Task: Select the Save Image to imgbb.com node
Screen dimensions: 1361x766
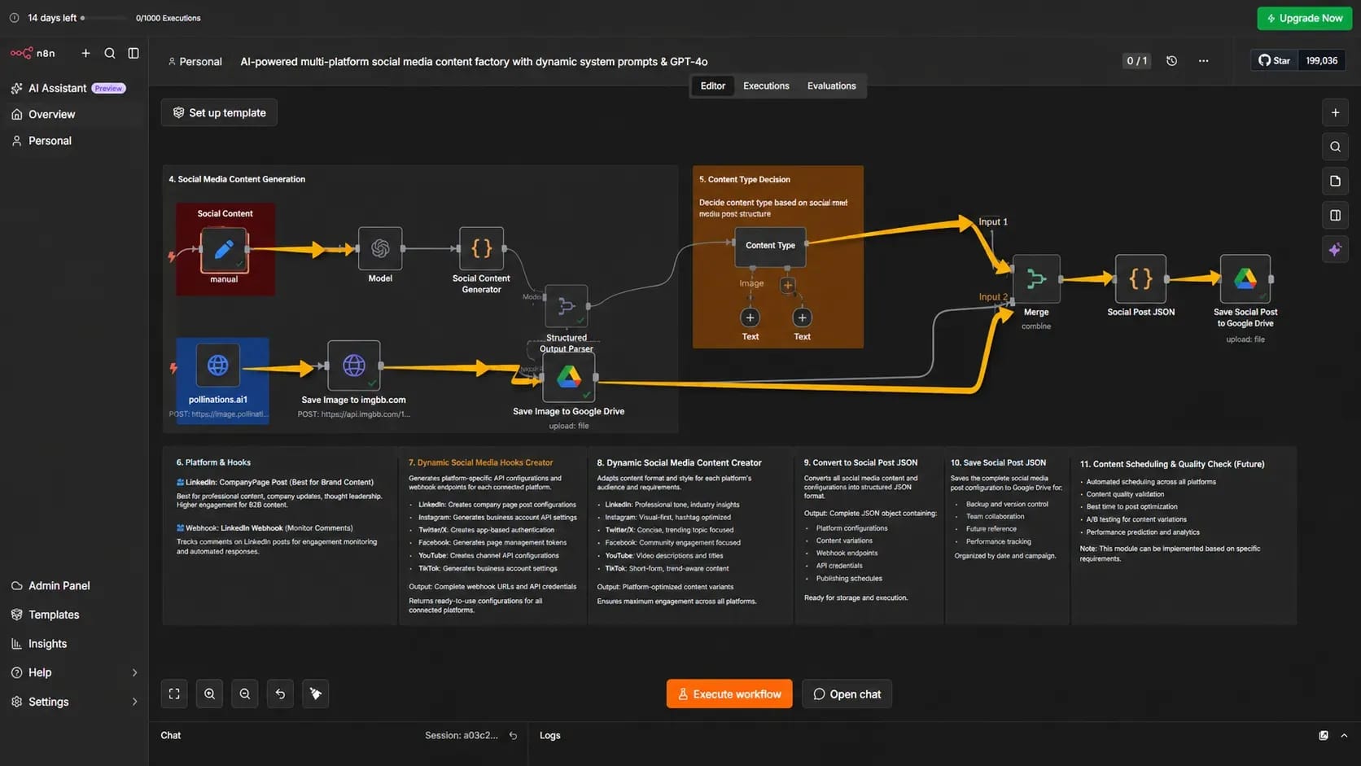Action: pos(353,365)
